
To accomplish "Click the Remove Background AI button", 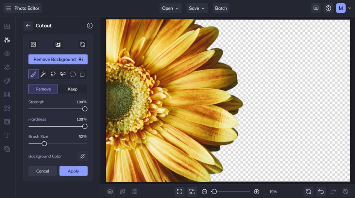I will [58, 59].
